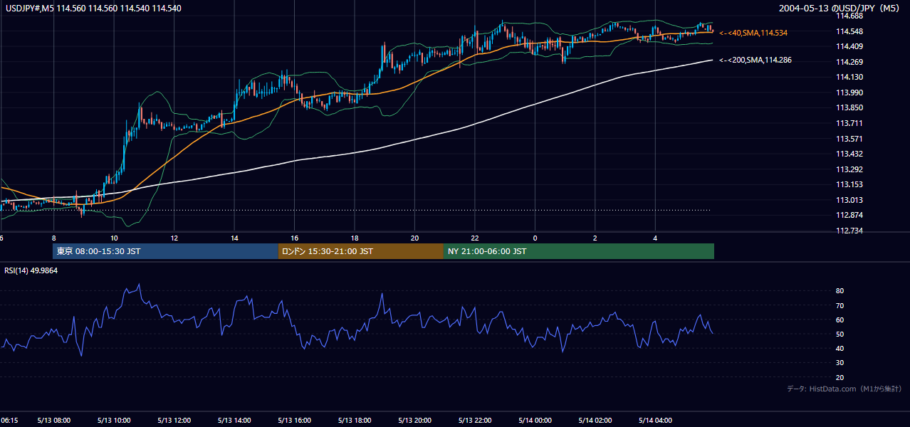Click price axis label 113.013
This screenshot has height=427, width=910.
pos(849,200)
